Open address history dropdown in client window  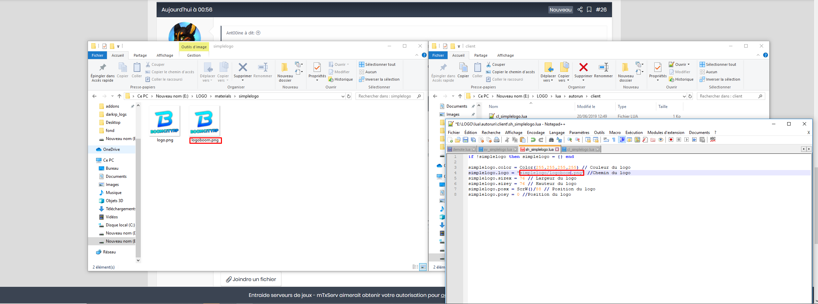(x=684, y=96)
